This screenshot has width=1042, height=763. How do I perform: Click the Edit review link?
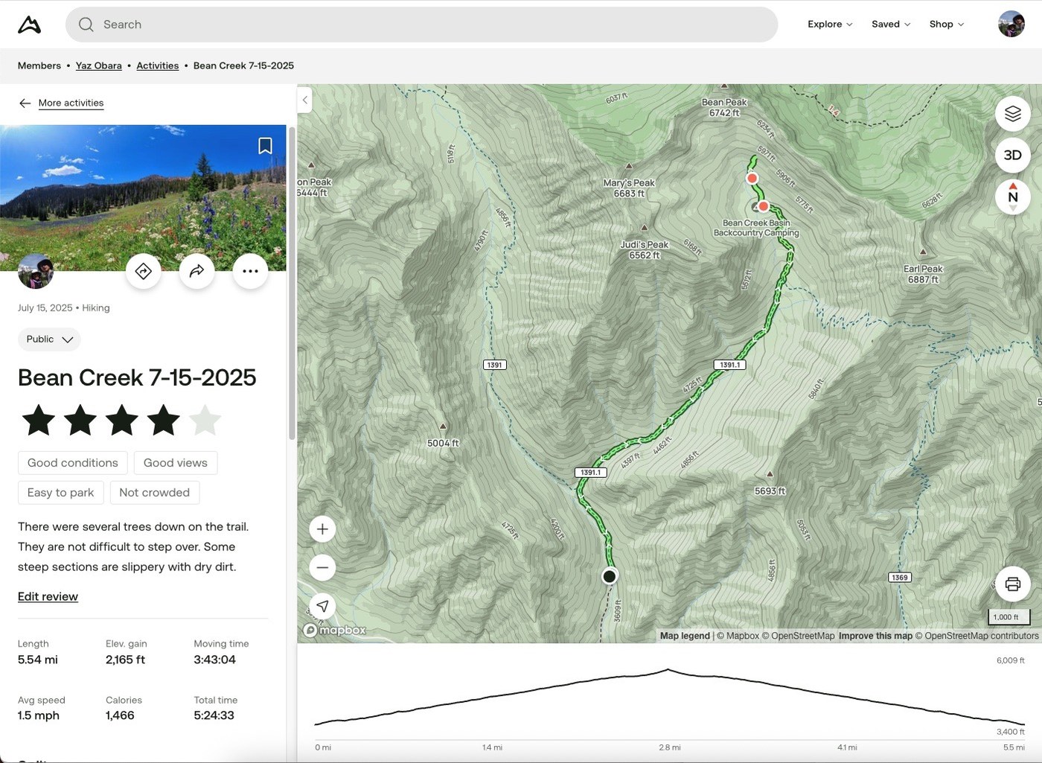click(x=48, y=596)
